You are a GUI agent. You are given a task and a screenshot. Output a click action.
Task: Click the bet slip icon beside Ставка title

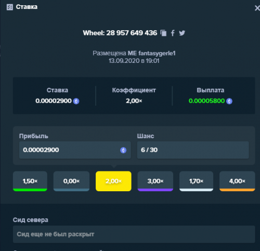(x=10, y=7)
